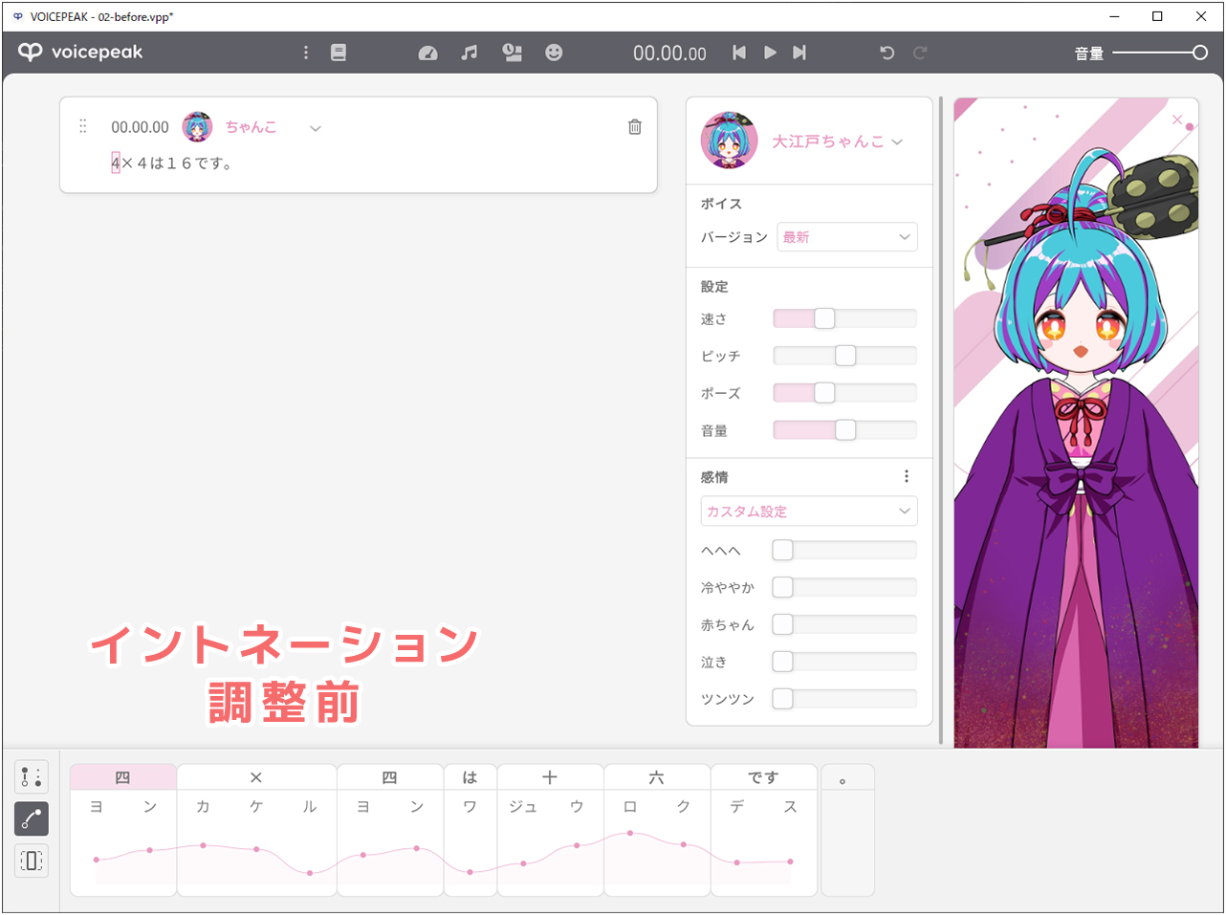1226x915 pixels.
Task: Click the smiley face emotion icon
Action: click(554, 53)
